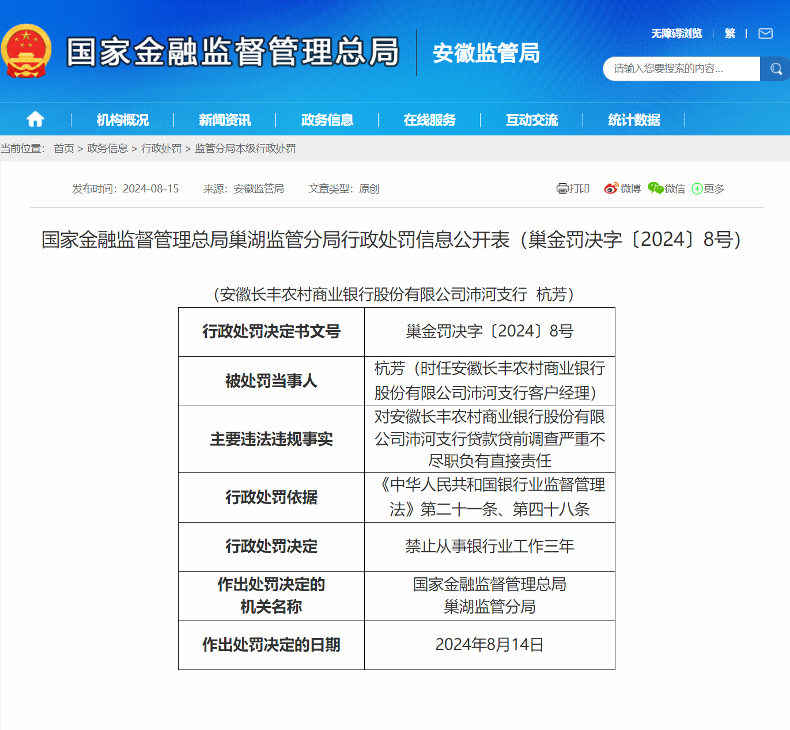Click the printer icon to print
The image size is (790, 730).
(562, 188)
